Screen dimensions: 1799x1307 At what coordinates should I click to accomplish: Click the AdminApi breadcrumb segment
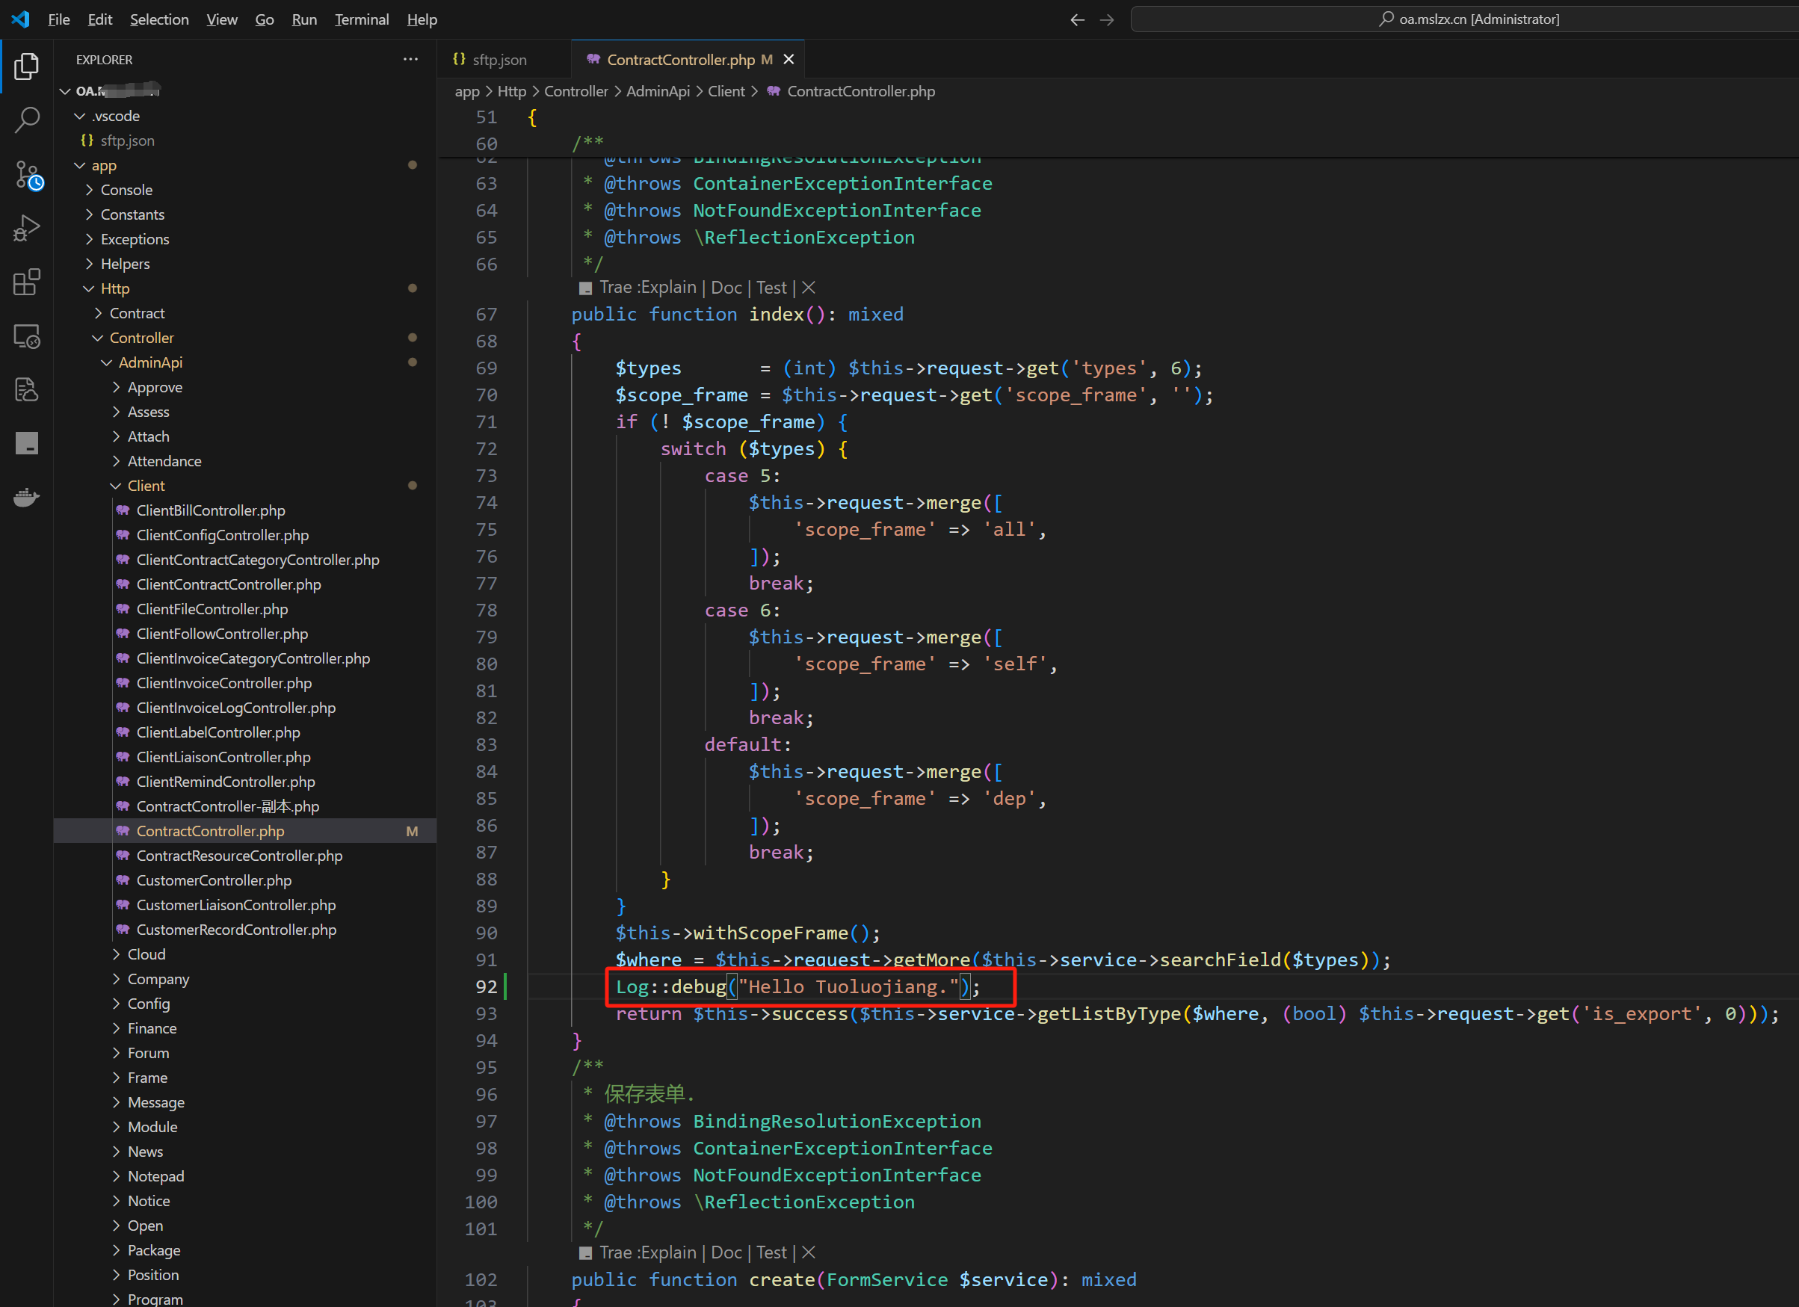[658, 91]
